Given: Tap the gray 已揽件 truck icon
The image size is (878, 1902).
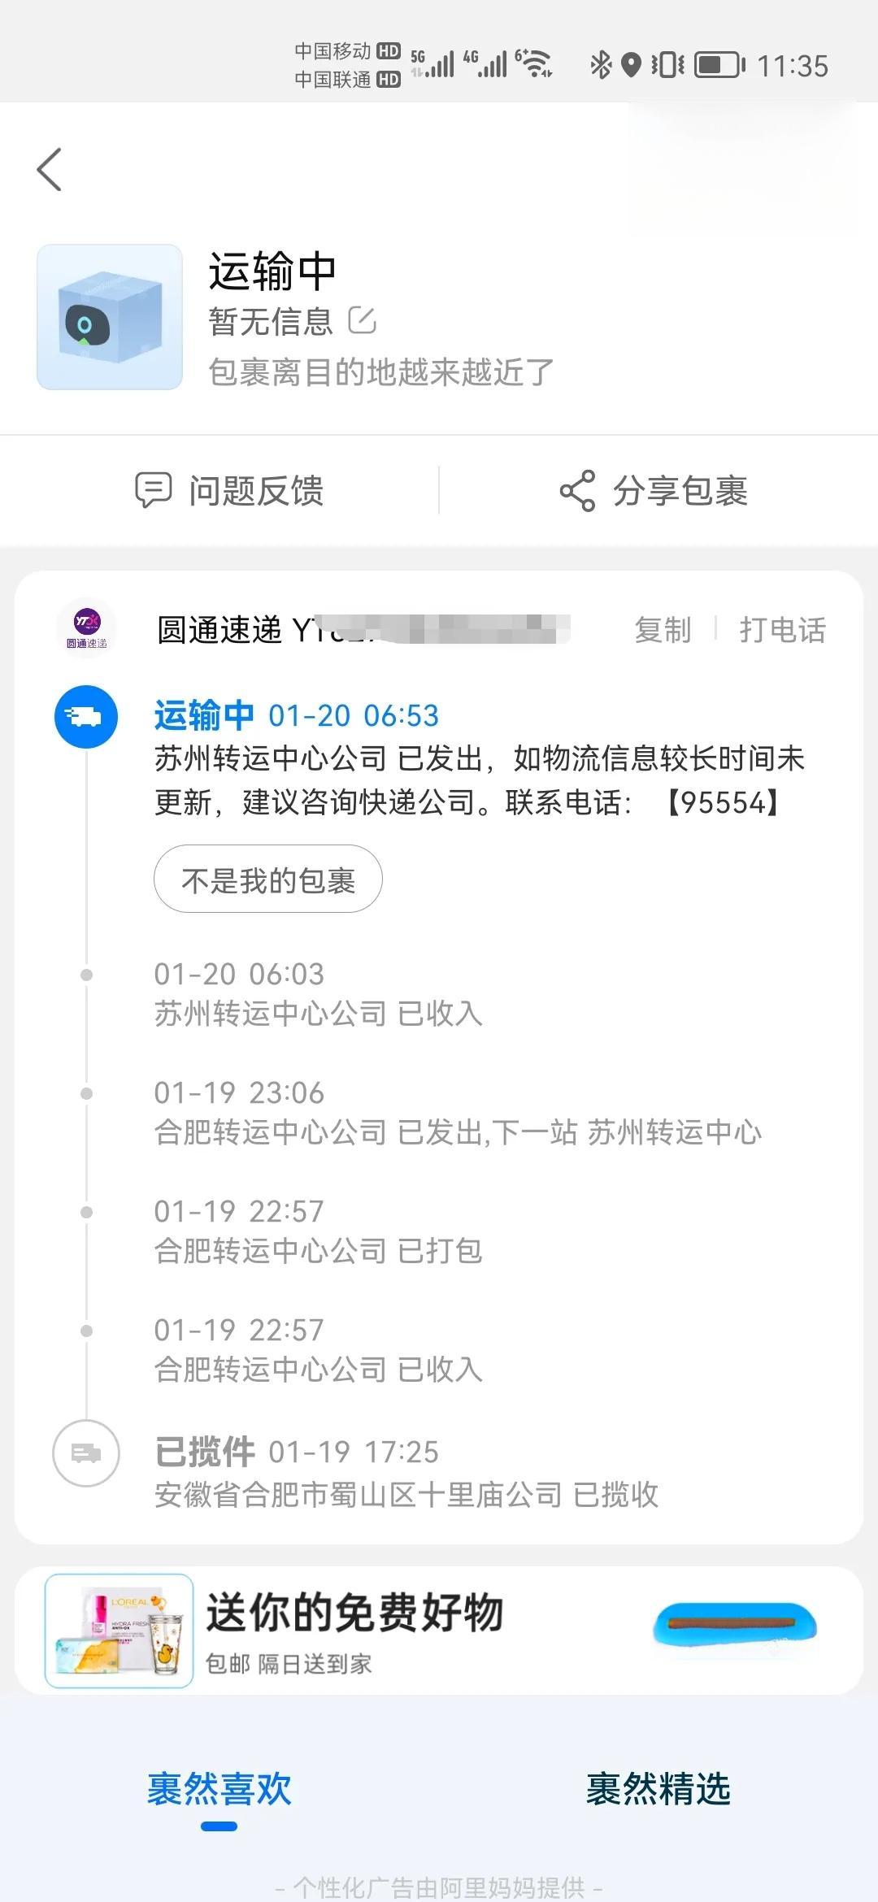Looking at the screenshot, I should 86,1453.
